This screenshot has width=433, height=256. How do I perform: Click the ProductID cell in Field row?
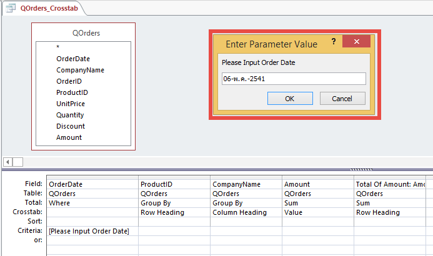174,184
